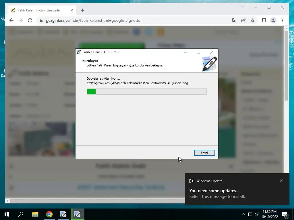Click the volume speaker tray icon
The width and height of the screenshot is (294, 220).
pos(257,214)
